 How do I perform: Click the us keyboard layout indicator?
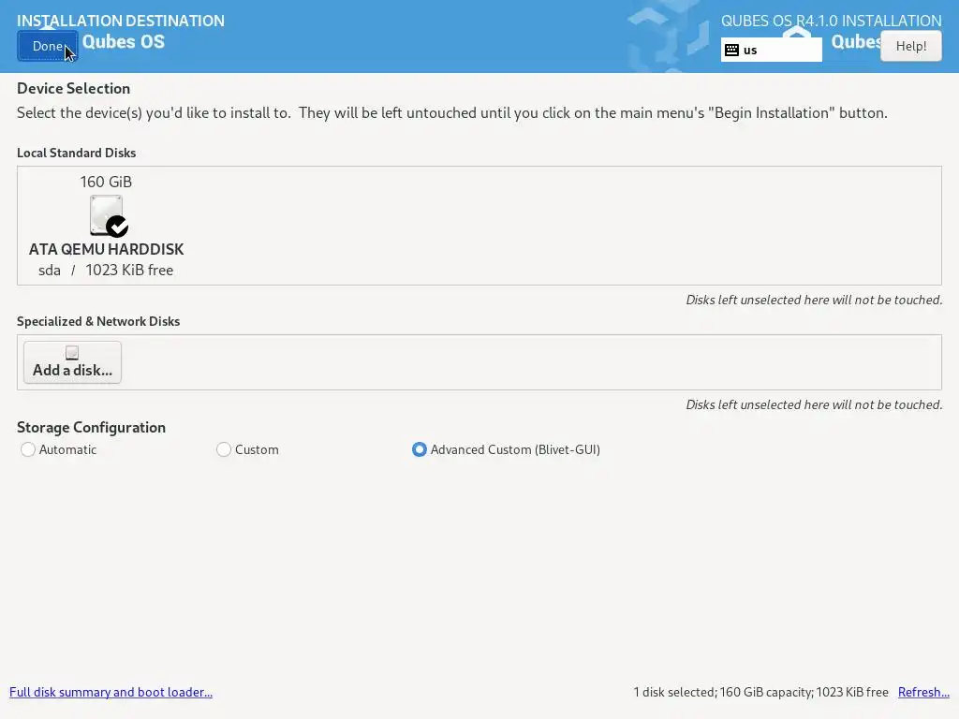772,51
